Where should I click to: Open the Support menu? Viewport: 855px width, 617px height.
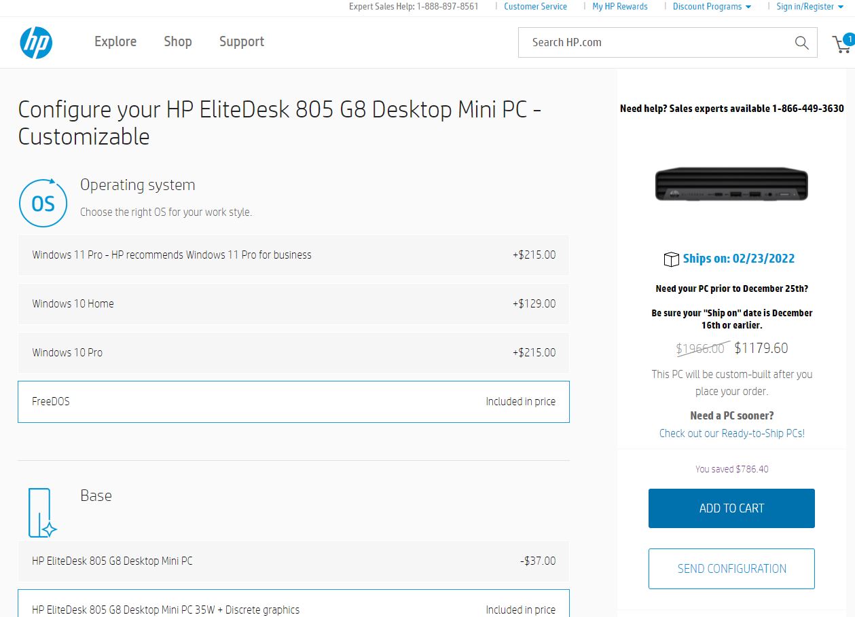click(x=242, y=42)
